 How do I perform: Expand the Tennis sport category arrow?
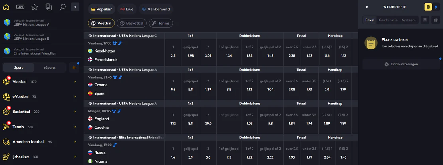click(75, 127)
